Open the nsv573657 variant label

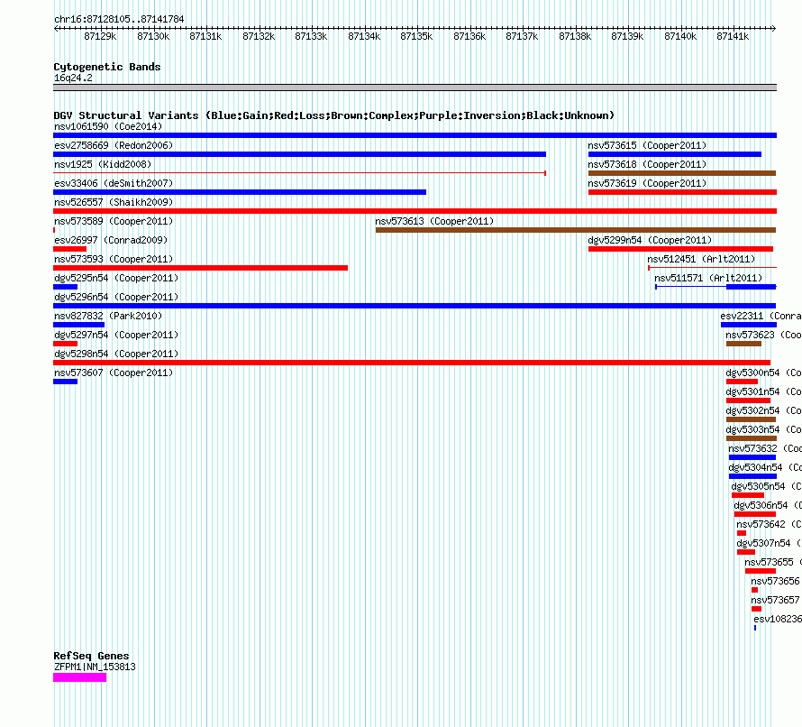click(775, 600)
